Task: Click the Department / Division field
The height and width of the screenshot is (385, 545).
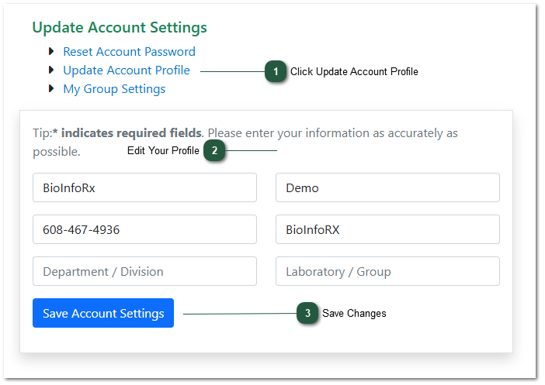Action: tap(144, 271)
